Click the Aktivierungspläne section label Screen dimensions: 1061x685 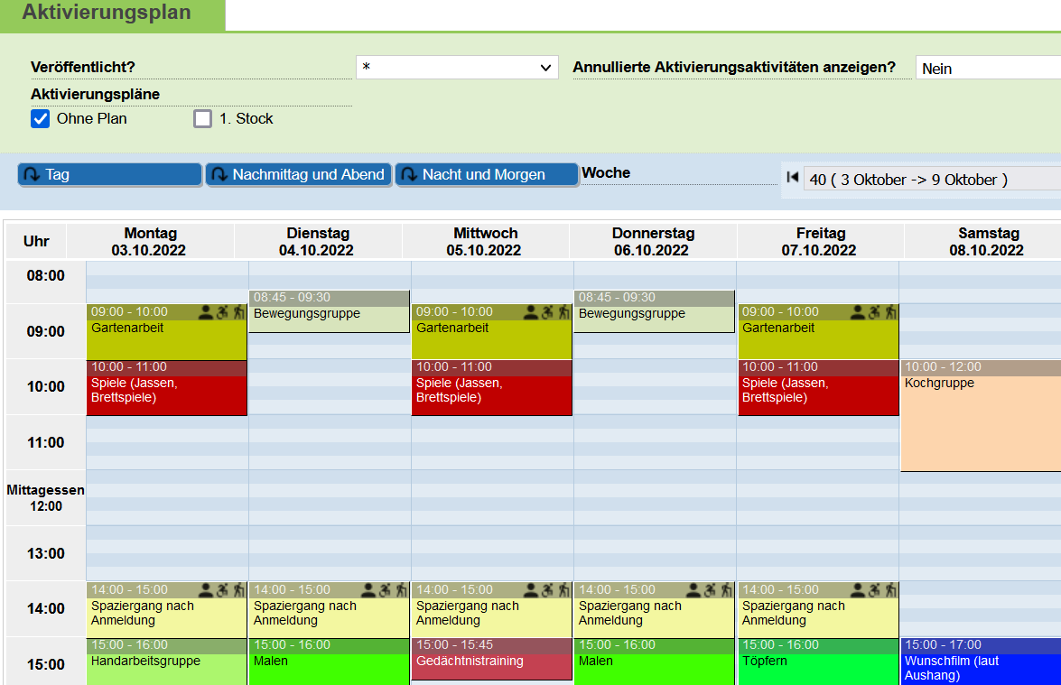(x=96, y=94)
